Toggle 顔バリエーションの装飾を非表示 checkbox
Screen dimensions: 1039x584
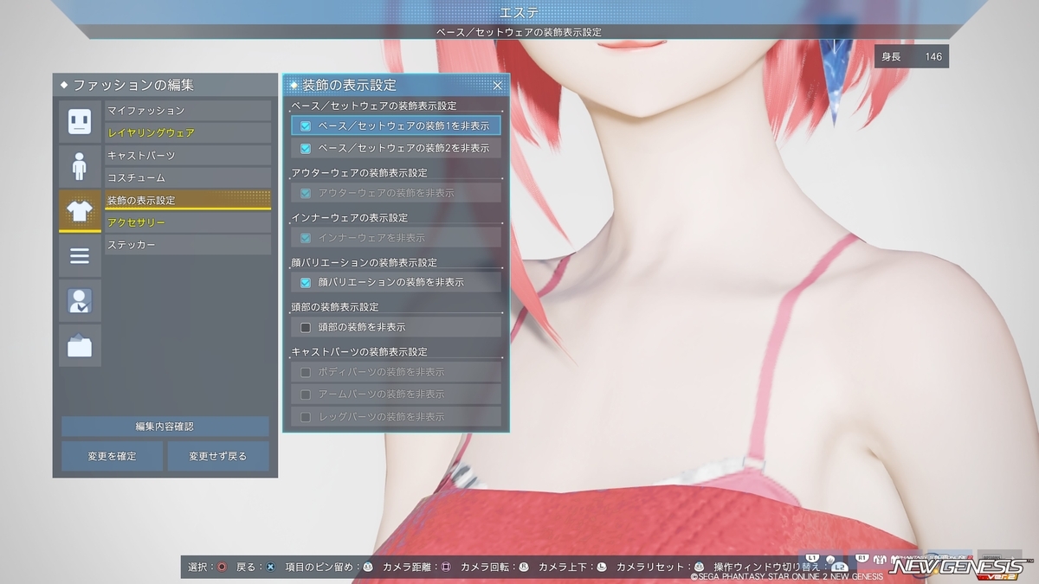pos(305,282)
